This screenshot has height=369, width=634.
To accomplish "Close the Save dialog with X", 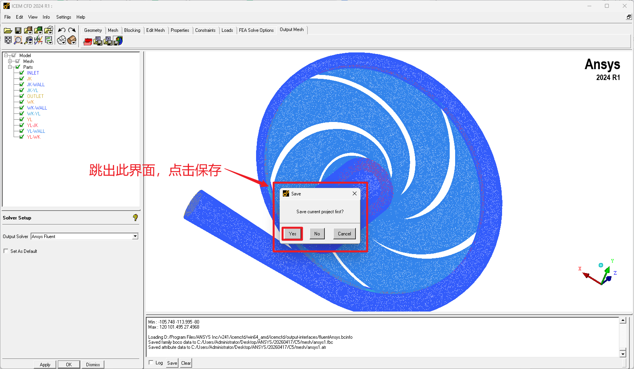I will [355, 193].
